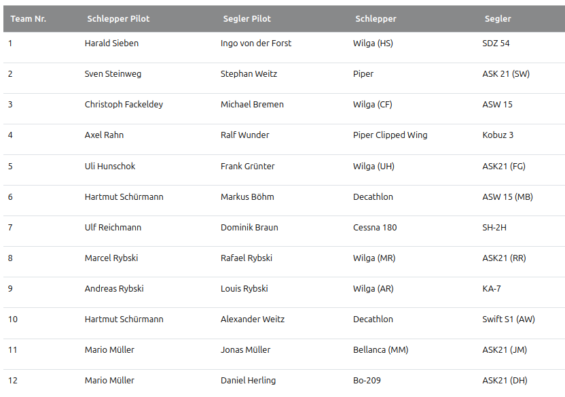The height and width of the screenshot is (397, 565).
Task: Click the 'Cessna 180' tow plane cell
Action: pyautogui.click(x=375, y=228)
